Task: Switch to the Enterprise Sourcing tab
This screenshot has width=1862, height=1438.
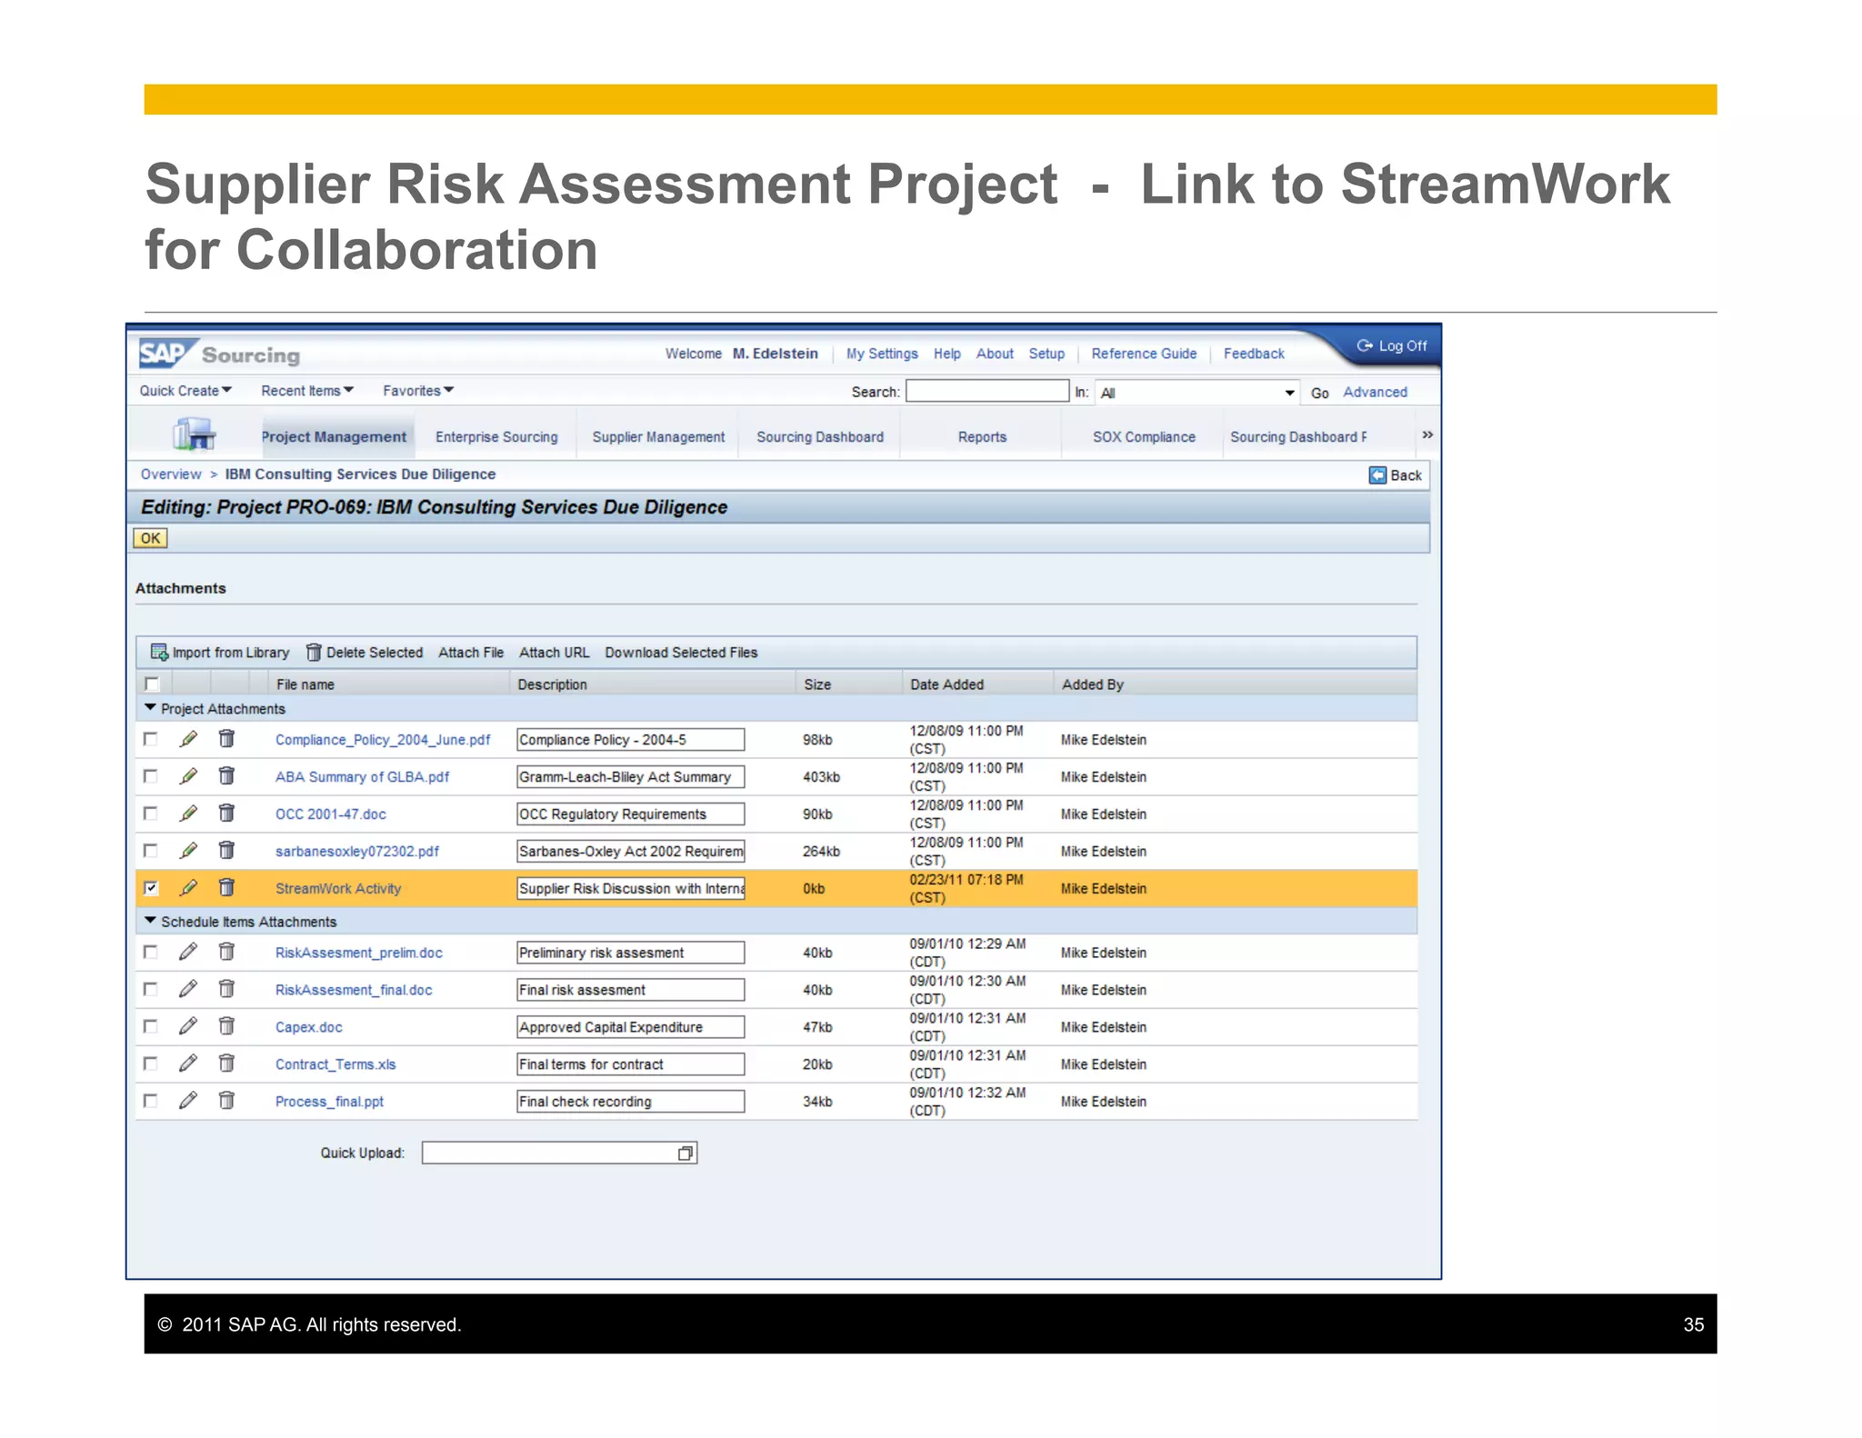Action: pos(496,437)
